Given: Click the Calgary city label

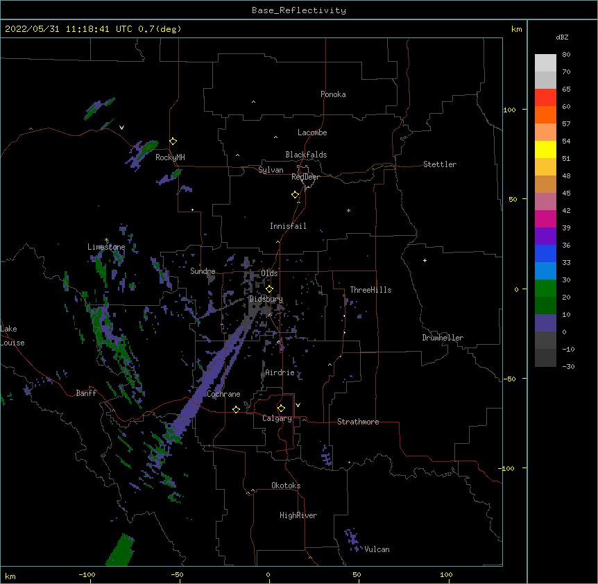Looking at the screenshot, I should (x=277, y=418).
